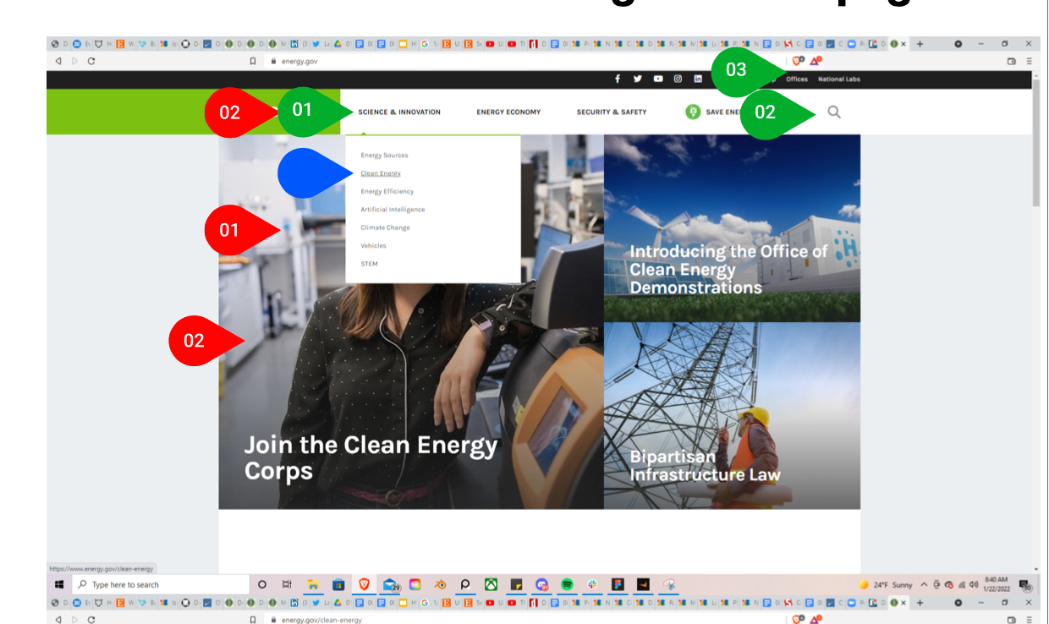This screenshot has height=624, width=1049.
Task: Open the 24°F Sunny weather widget
Action: pos(887,585)
